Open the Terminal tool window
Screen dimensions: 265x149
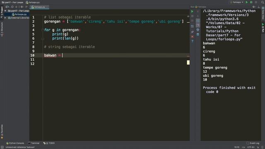click(x=34, y=143)
